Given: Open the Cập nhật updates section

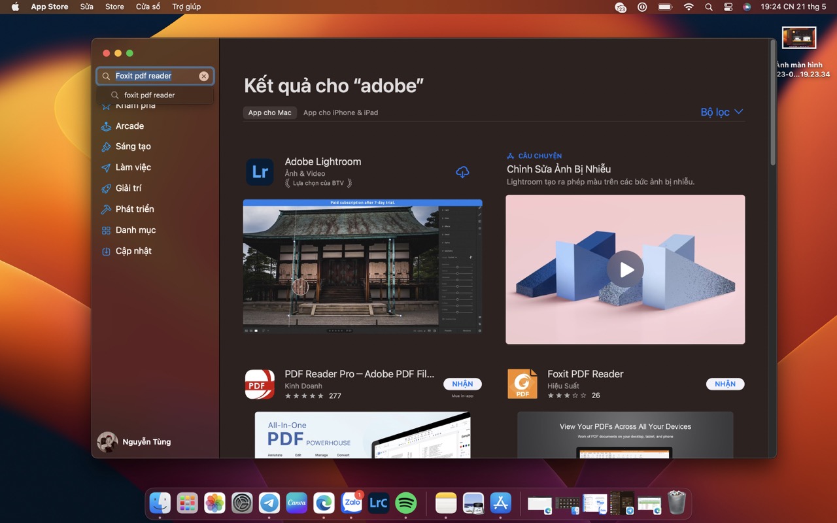Looking at the screenshot, I should [x=133, y=251].
